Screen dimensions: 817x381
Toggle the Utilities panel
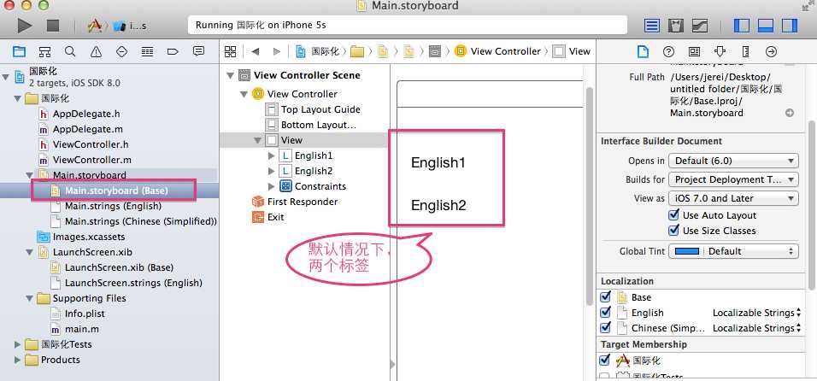(790, 25)
